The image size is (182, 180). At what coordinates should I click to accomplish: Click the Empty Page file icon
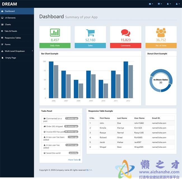tap(3, 58)
